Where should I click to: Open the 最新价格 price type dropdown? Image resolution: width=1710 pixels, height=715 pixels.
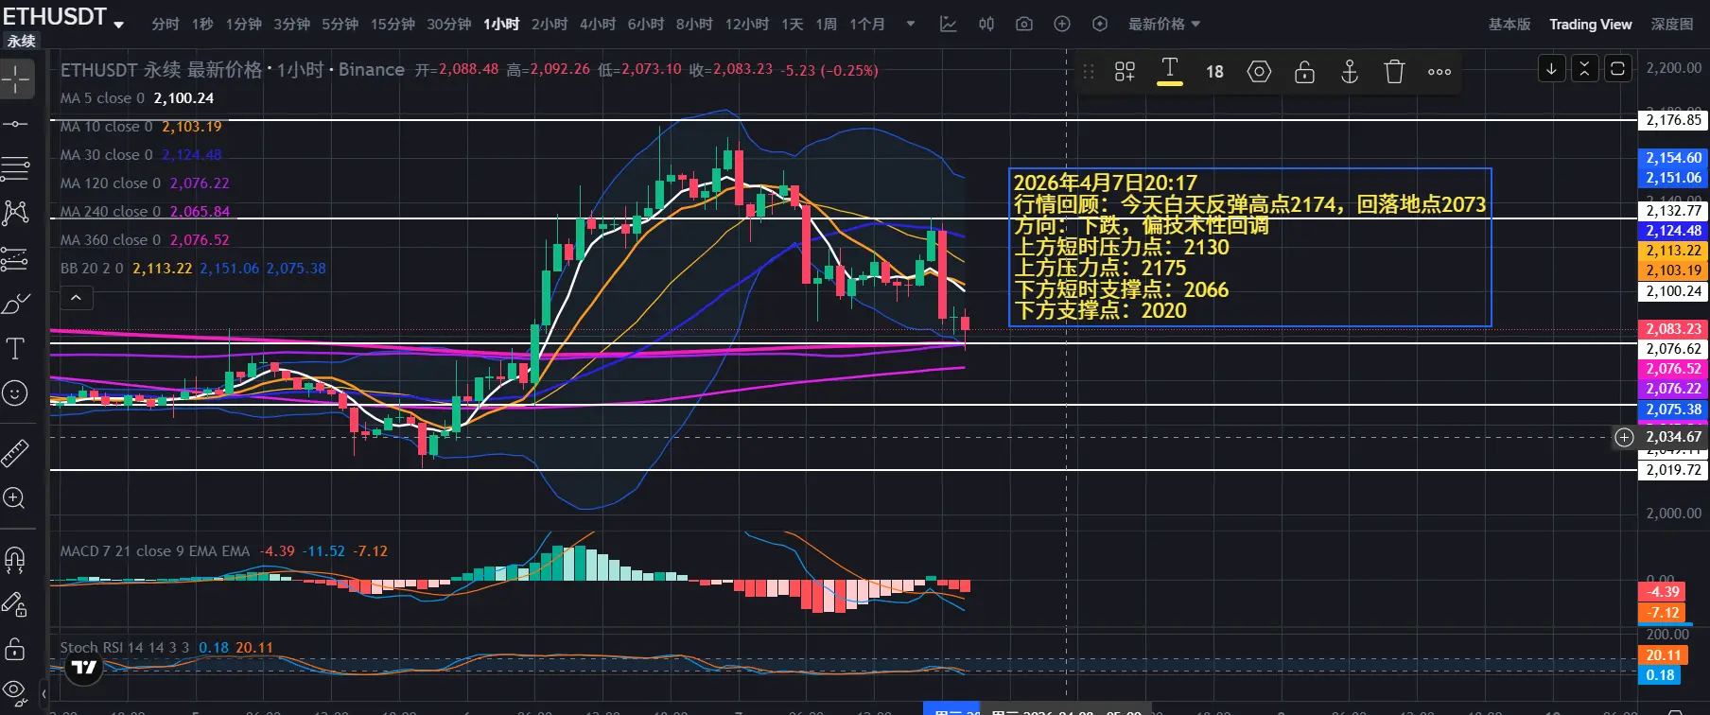tap(1163, 24)
